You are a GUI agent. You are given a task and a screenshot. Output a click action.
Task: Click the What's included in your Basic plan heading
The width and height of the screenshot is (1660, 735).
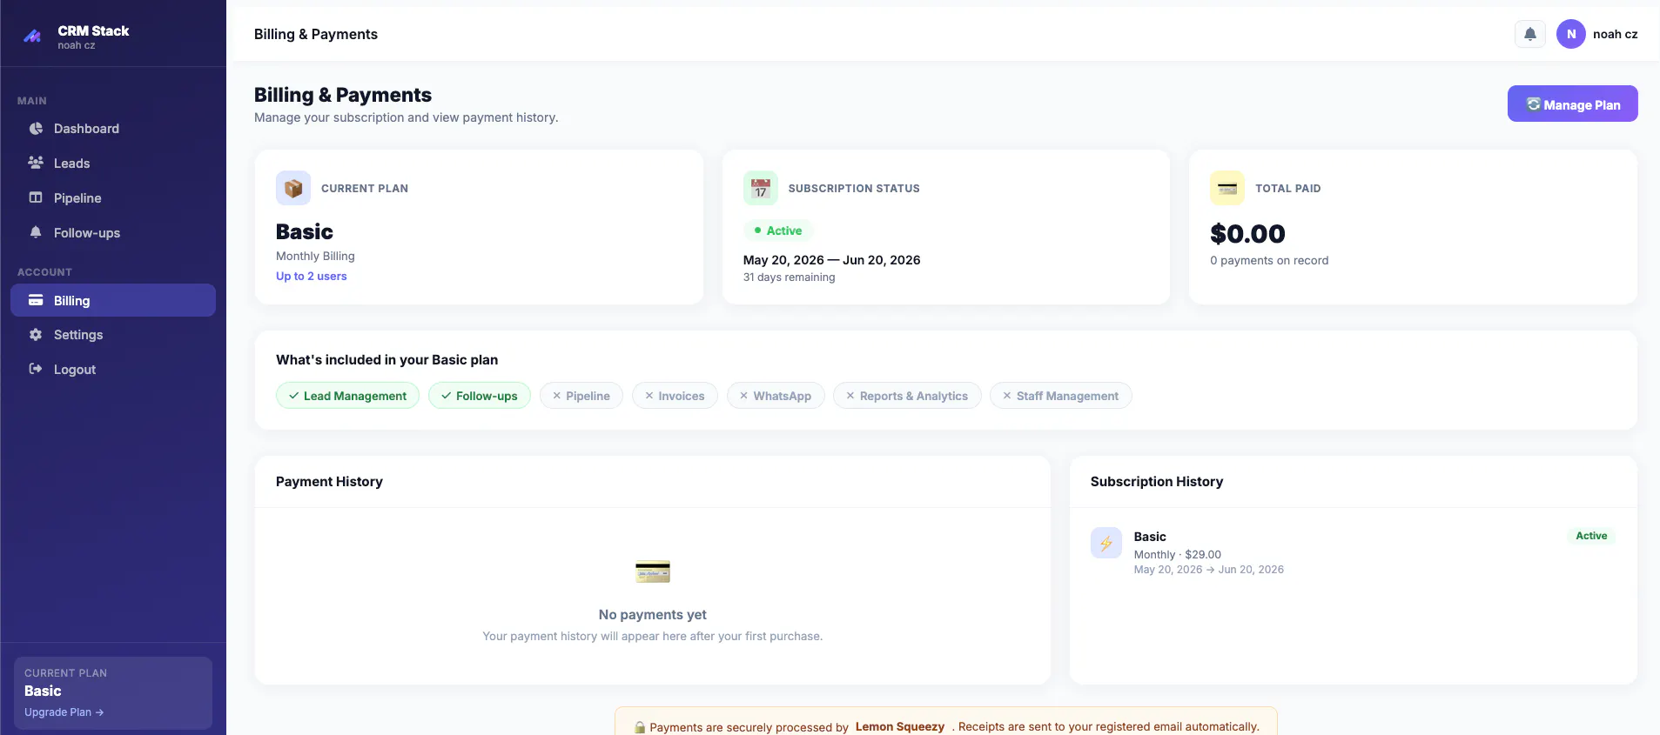(x=387, y=359)
